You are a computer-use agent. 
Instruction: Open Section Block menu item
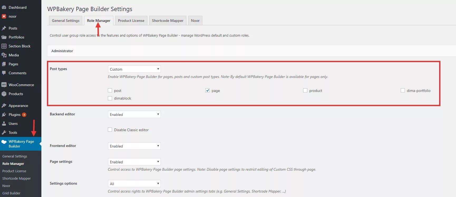pos(20,46)
